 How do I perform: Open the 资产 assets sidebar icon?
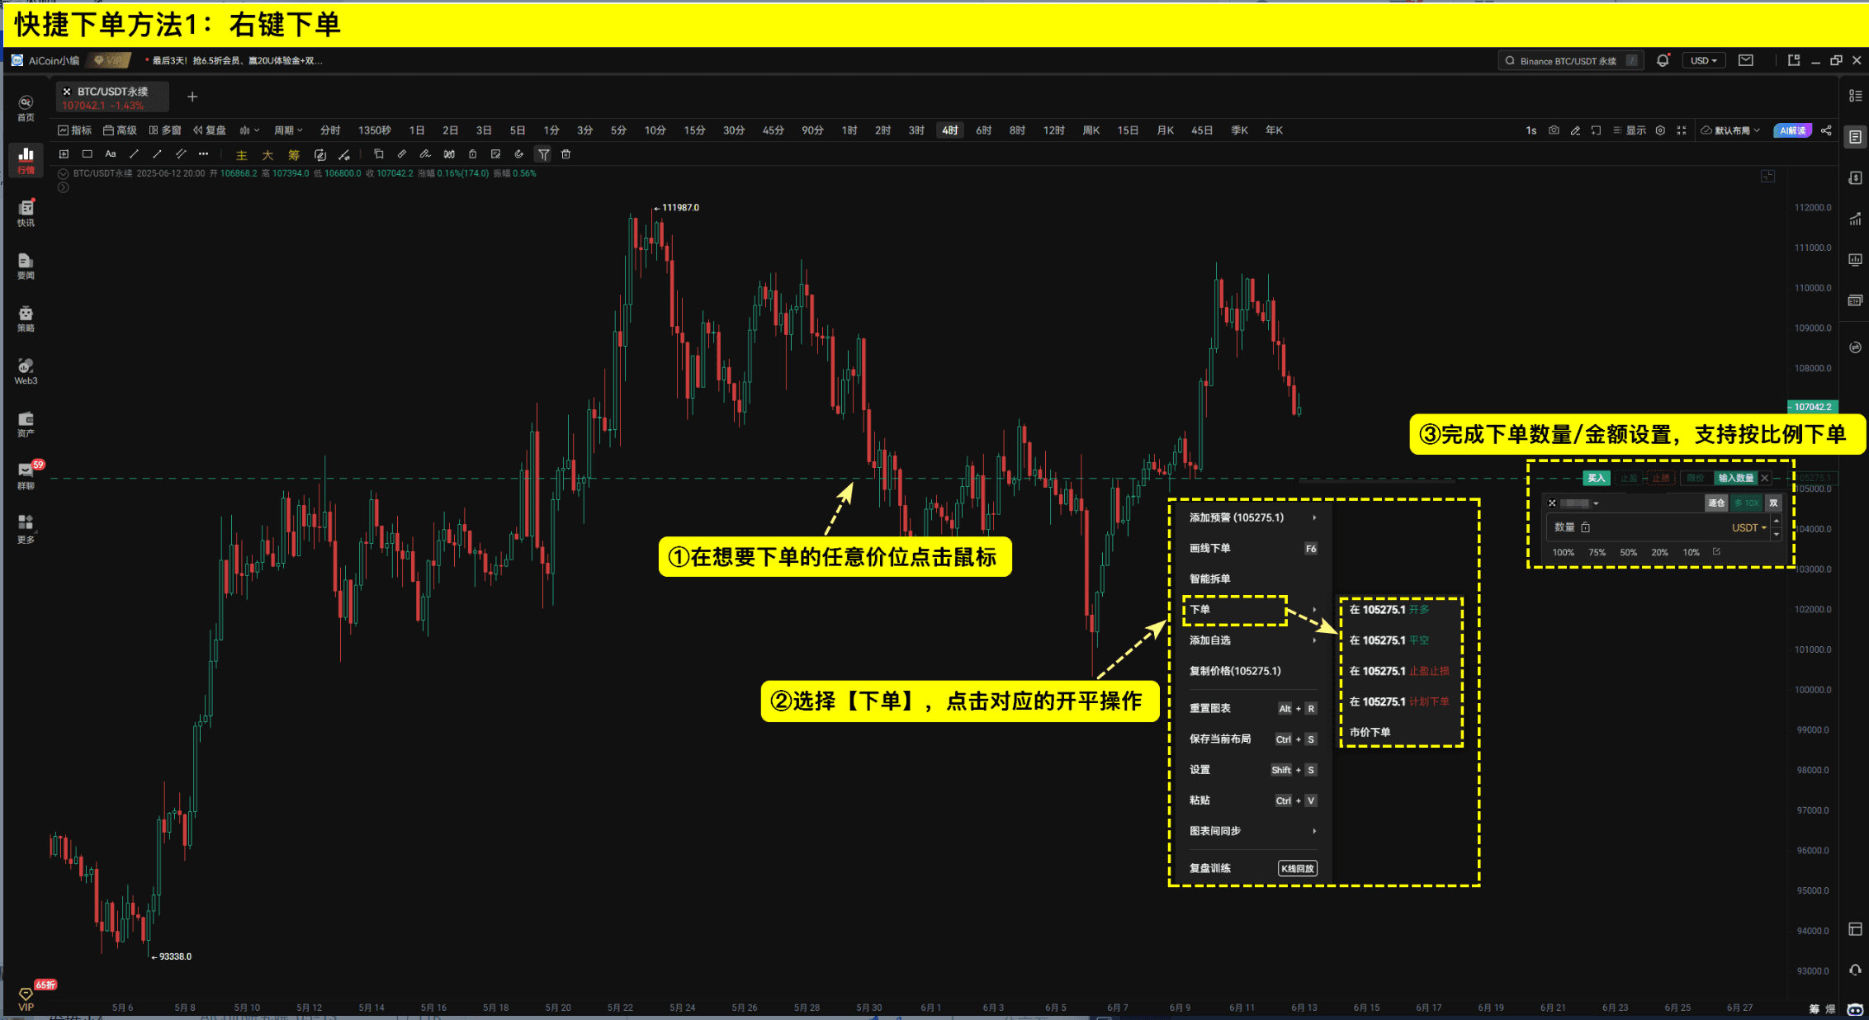tap(26, 424)
